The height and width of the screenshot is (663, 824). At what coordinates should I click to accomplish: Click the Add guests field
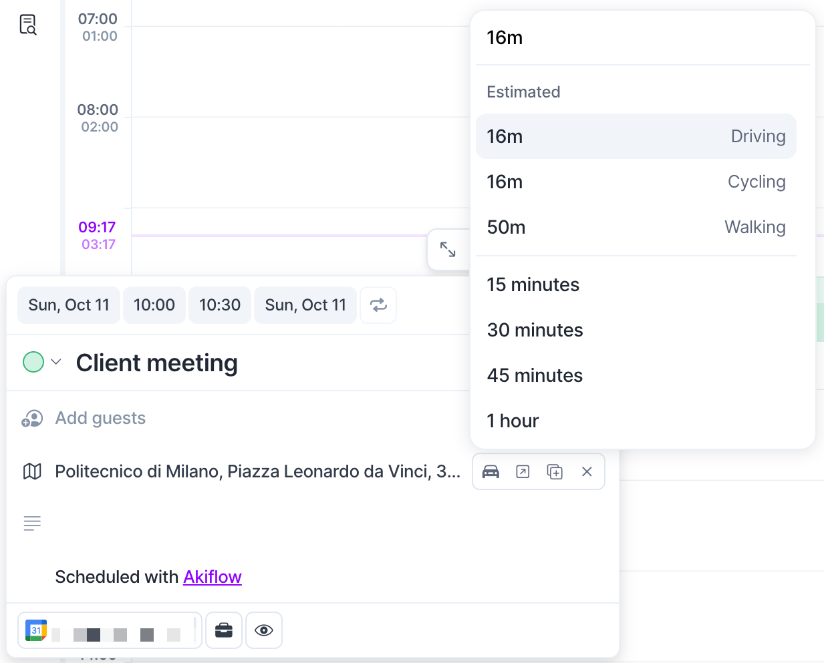[x=100, y=418]
